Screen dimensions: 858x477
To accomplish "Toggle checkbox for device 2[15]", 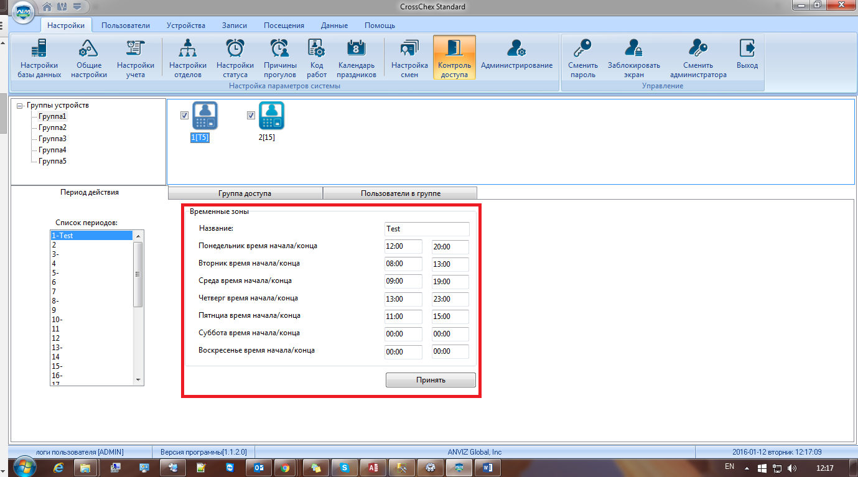I will tap(251, 115).
